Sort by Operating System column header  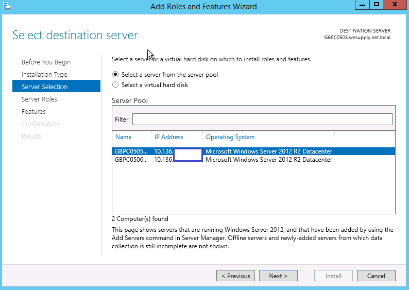(x=230, y=137)
